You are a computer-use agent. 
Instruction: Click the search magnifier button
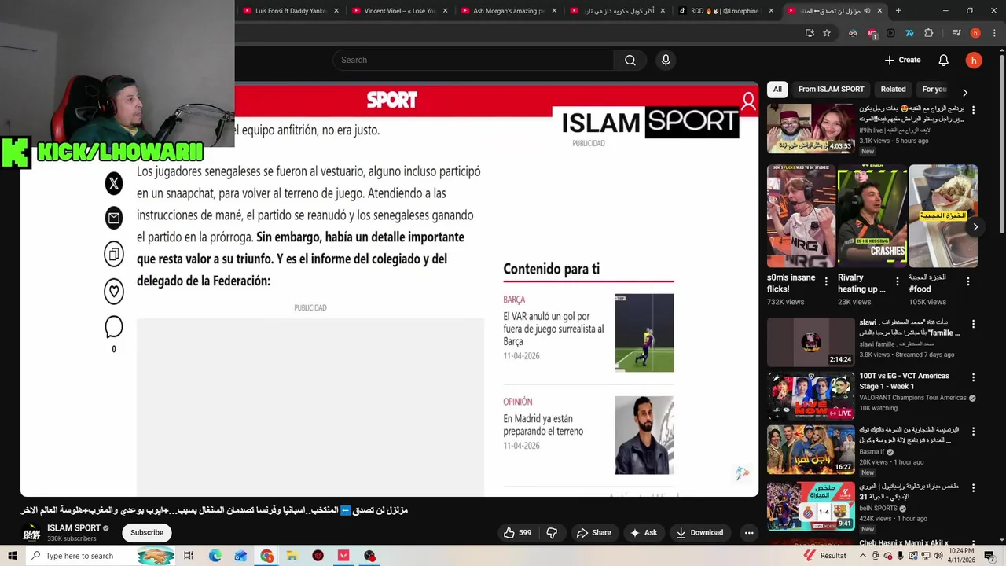(x=630, y=61)
